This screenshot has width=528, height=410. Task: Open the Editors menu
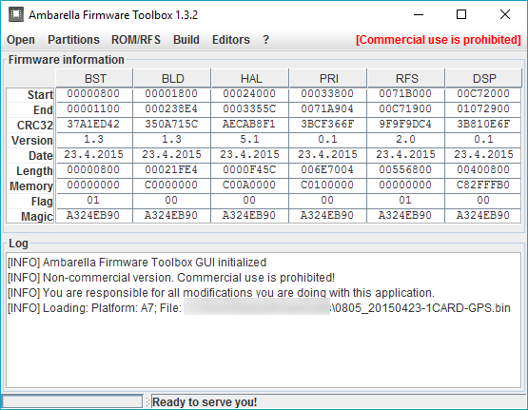coord(231,40)
